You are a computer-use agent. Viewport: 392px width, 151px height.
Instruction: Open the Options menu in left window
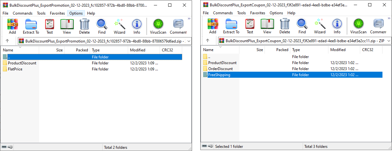[76, 13]
